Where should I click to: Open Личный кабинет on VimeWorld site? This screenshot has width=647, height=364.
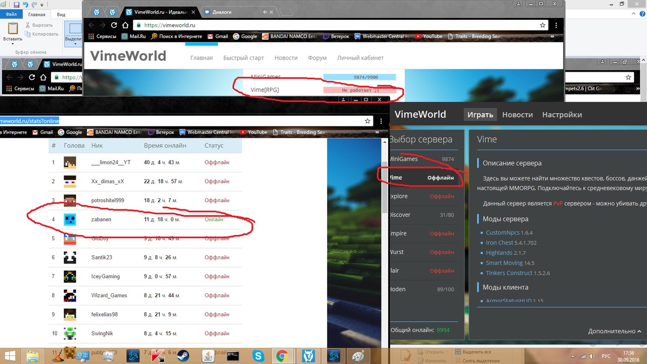360,58
